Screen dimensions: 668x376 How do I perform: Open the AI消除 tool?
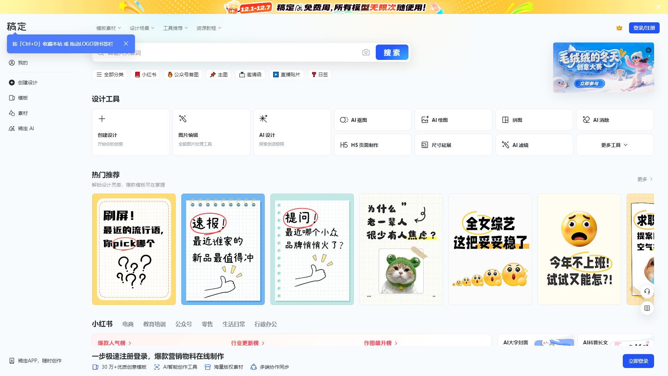pyautogui.click(x=615, y=119)
